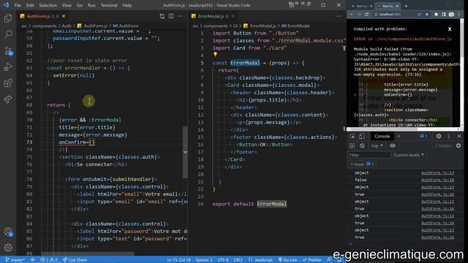The height and width of the screenshot is (263, 468).
Task: Change CRLF end of line sequence
Action: 238,260
